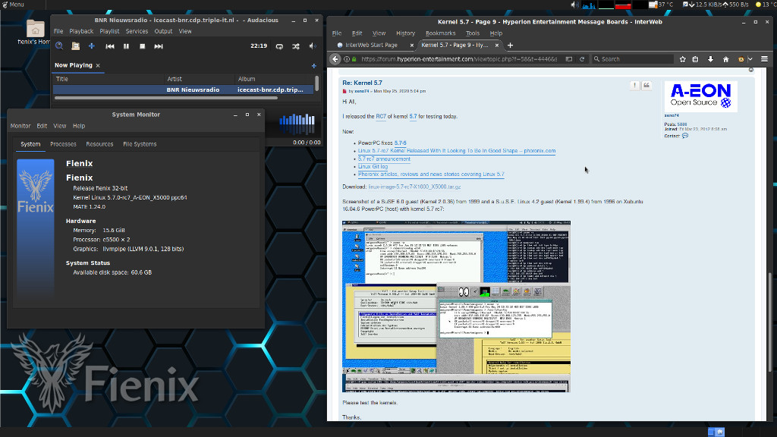Image resolution: width=777 pixels, height=437 pixels.
Task: Open InterWeb Bookmarks menu
Action: tap(441, 33)
